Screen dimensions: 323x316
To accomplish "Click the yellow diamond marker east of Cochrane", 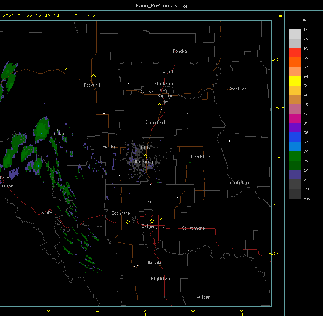I will (127, 221).
